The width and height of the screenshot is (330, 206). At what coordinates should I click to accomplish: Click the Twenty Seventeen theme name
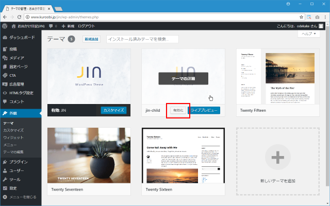point(67,190)
